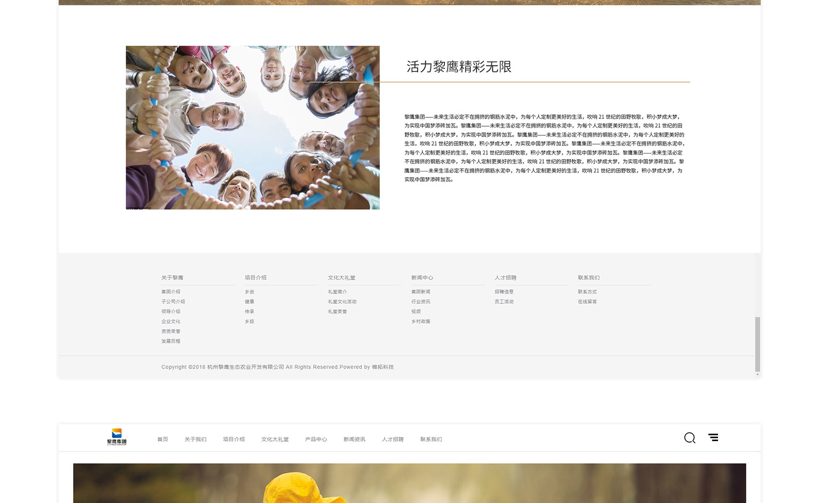823x503 pixels.
Task: Select 项目介绍 in the top navigation
Action: tap(234, 440)
